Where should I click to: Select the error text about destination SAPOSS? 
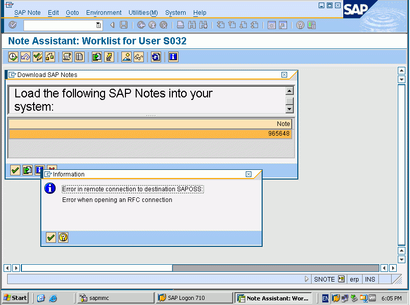133,189
